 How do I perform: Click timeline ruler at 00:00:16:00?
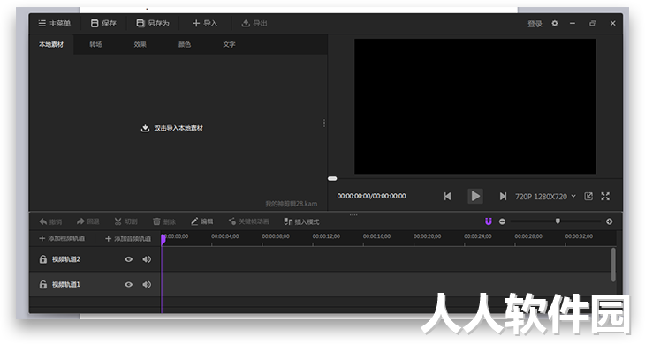click(376, 236)
